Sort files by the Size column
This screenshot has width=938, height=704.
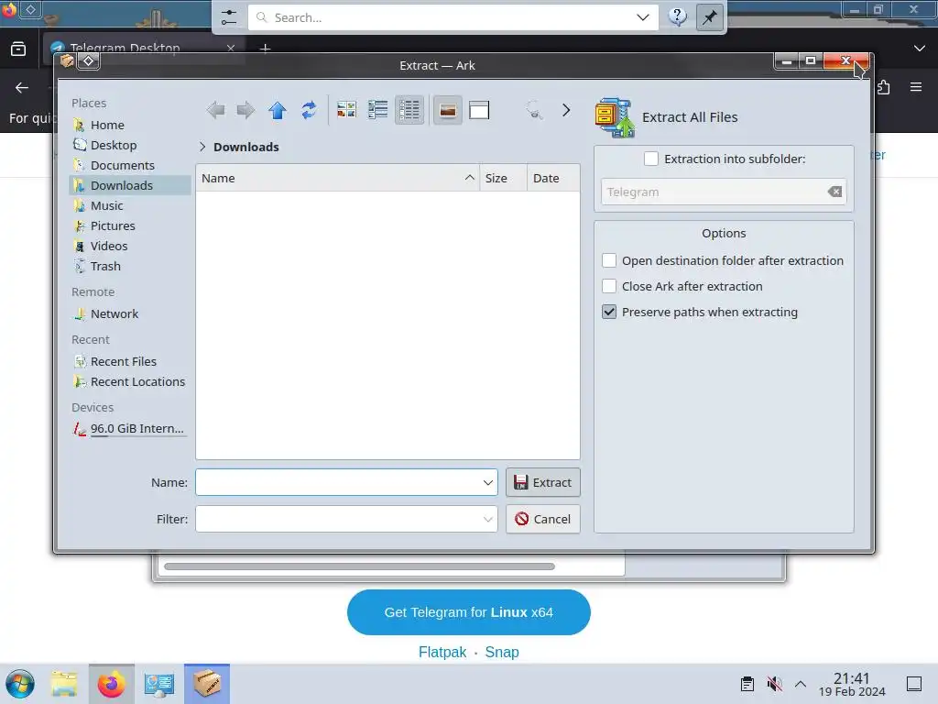(x=503, y=178)
